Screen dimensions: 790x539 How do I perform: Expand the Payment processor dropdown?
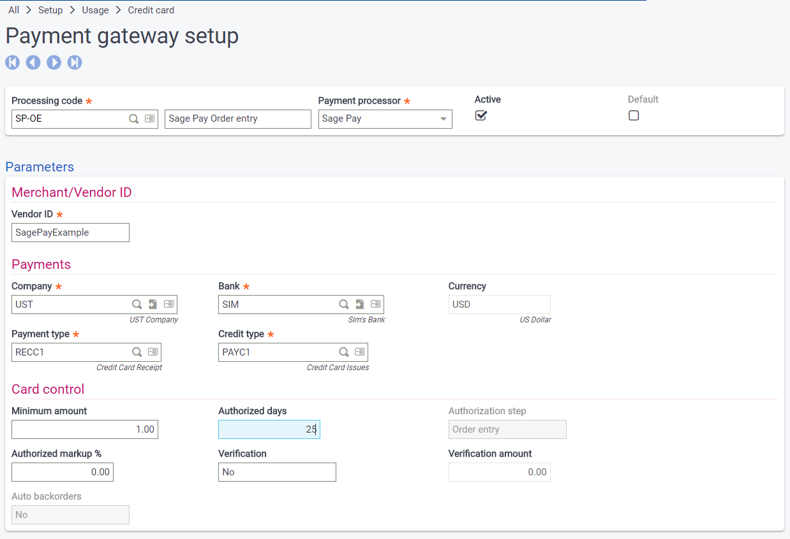[443, 119]
